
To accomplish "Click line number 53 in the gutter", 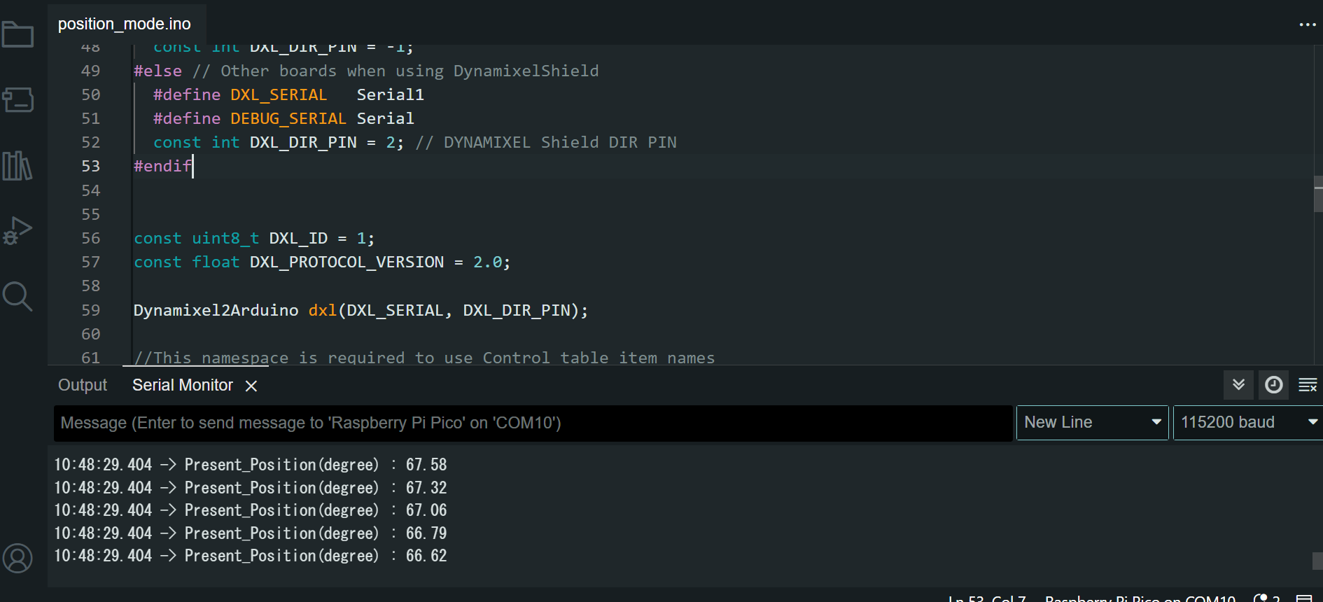I will 91,167.
